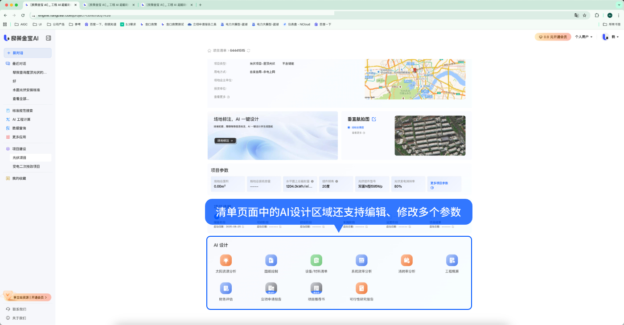Image resolution: width=624 pixels, height=325 pixels.
Task: Open the recent conversation 水面光伏安装标准
Action: coord(26,90)
